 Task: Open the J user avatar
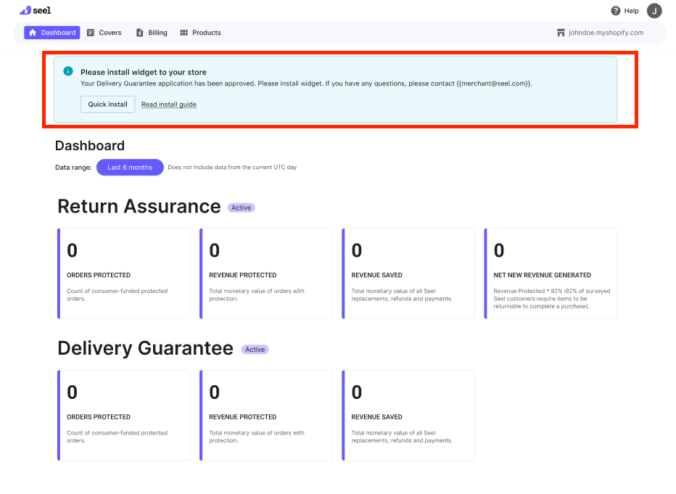[x=654, y=10]
